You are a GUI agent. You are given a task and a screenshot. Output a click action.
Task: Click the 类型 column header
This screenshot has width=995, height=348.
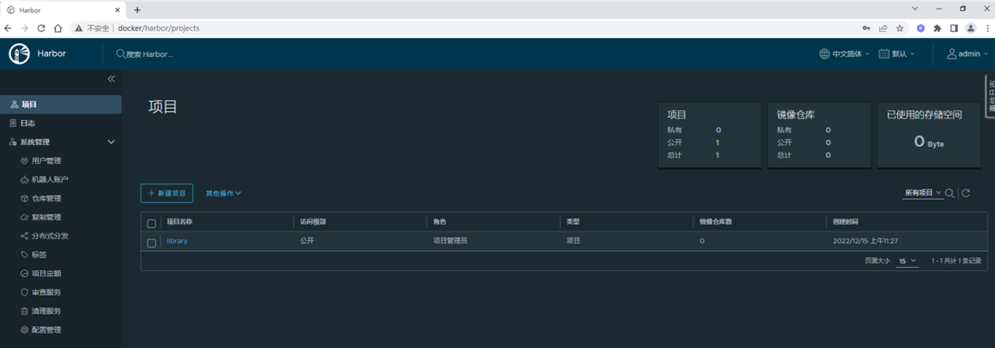click(x=573, y=223)
